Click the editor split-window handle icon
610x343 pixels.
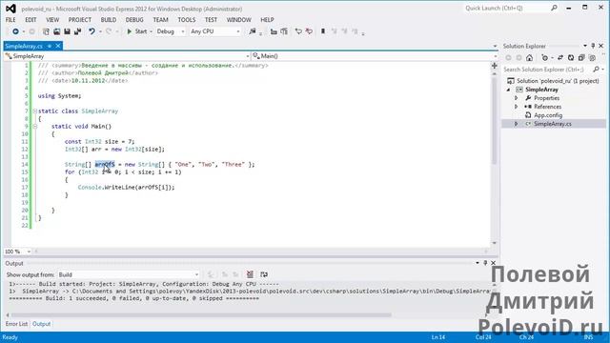pyautogui.click(x=494, y=66)
